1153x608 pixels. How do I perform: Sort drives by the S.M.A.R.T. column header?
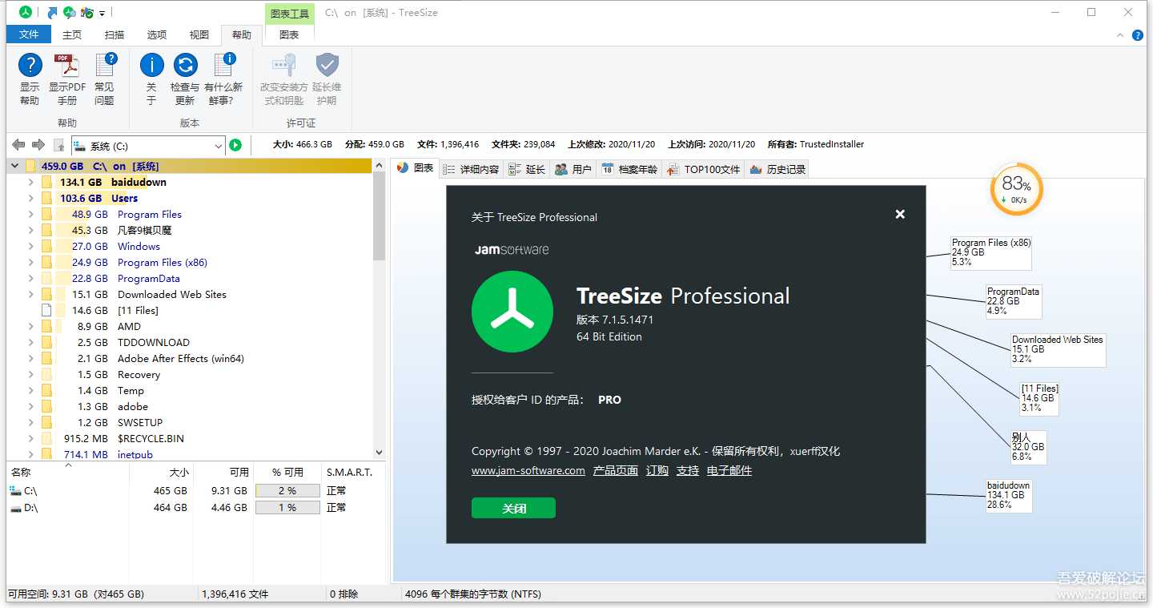pyautogui.click(x=349, y=472)
